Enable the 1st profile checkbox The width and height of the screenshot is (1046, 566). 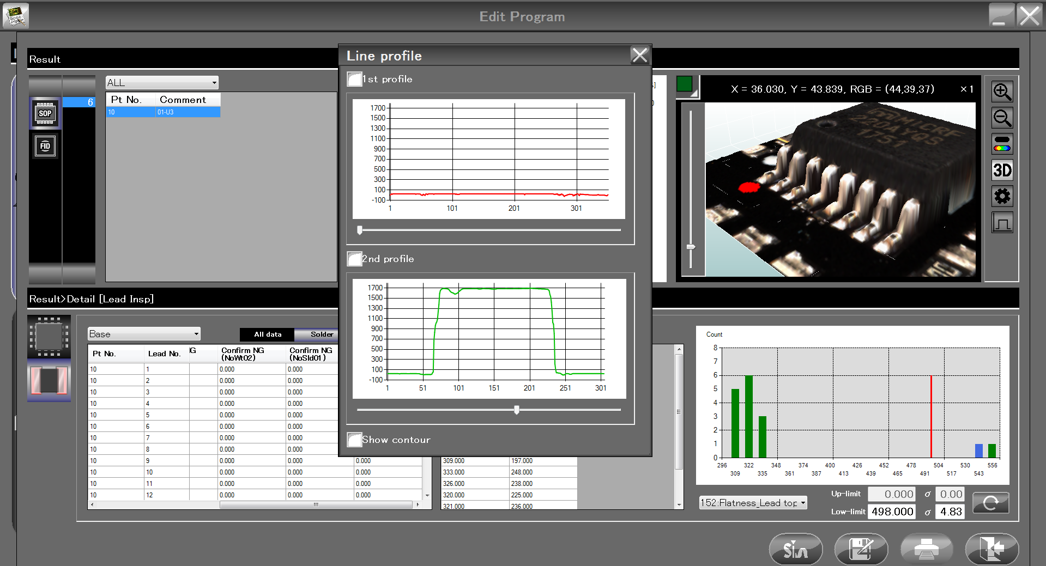point(354,80)
